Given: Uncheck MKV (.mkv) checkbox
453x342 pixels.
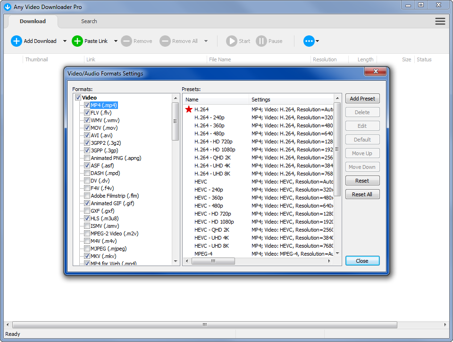Looking at the screenshot, I should pyautogui.click(x=87, y=256).
